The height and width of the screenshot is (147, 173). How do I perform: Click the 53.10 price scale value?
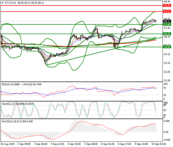click(167, 63)
